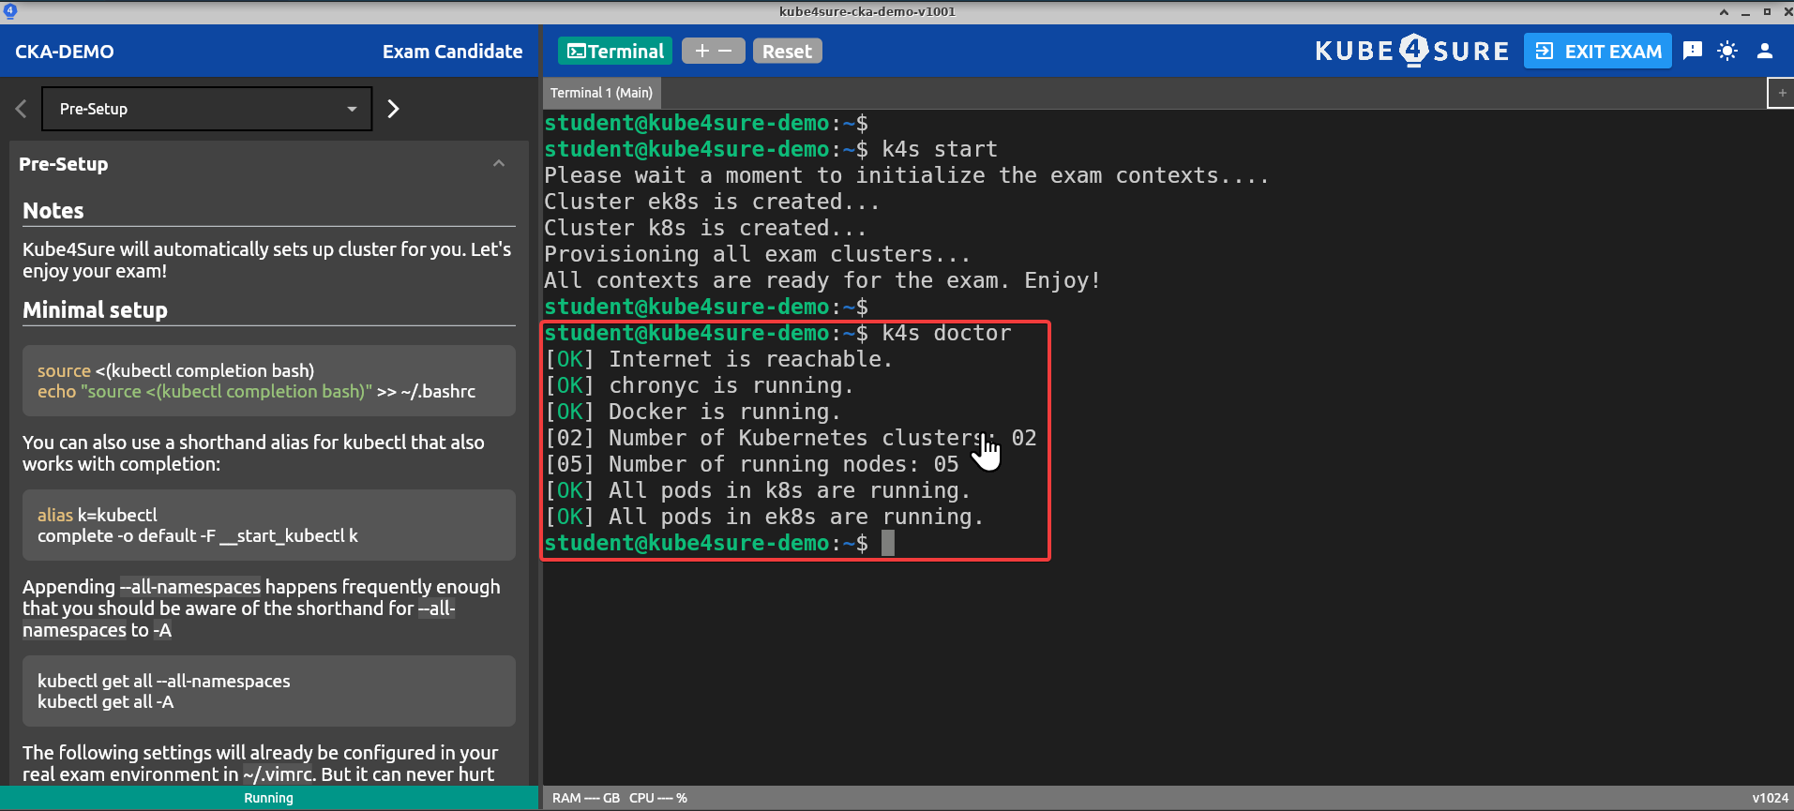Click the 'chronyc is running.' line

tap(700, 385)
